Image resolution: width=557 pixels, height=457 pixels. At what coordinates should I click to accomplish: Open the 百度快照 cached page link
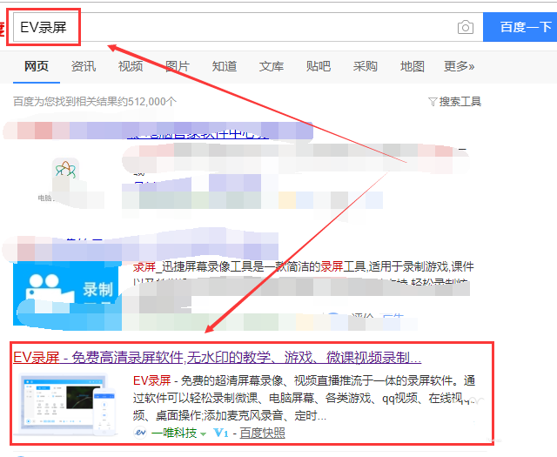(x=262, y=433)
